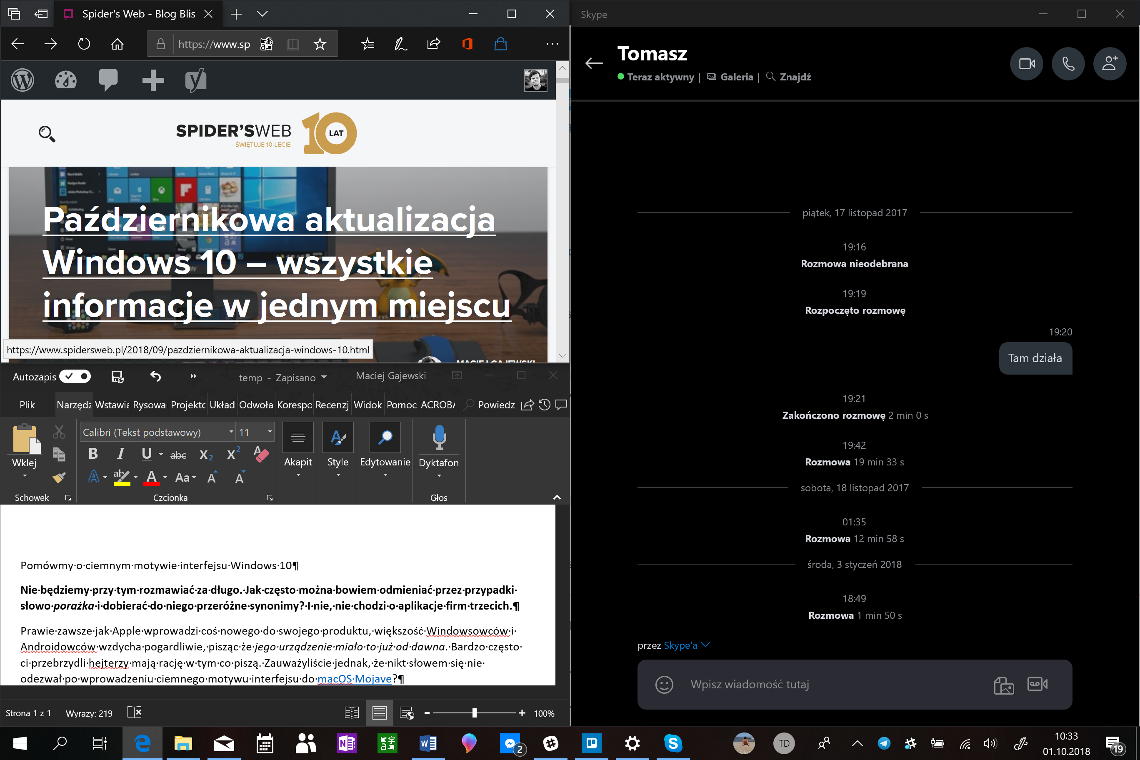Open the Pomoc ribbon tab
This screenshot has width=1140, height=760.
(401, 405)
